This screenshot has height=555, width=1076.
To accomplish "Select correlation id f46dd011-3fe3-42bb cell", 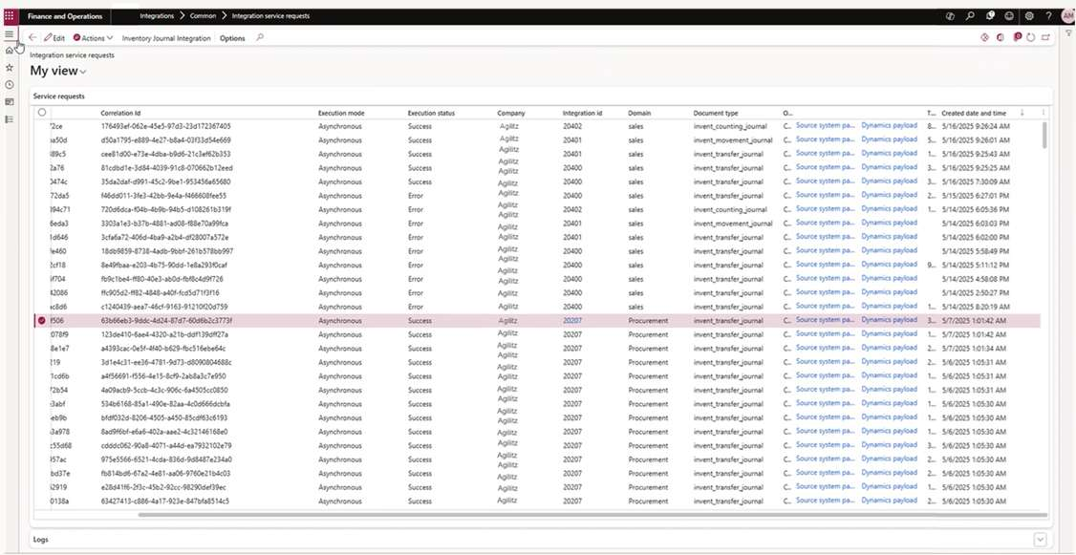I will tap(163, 196).
